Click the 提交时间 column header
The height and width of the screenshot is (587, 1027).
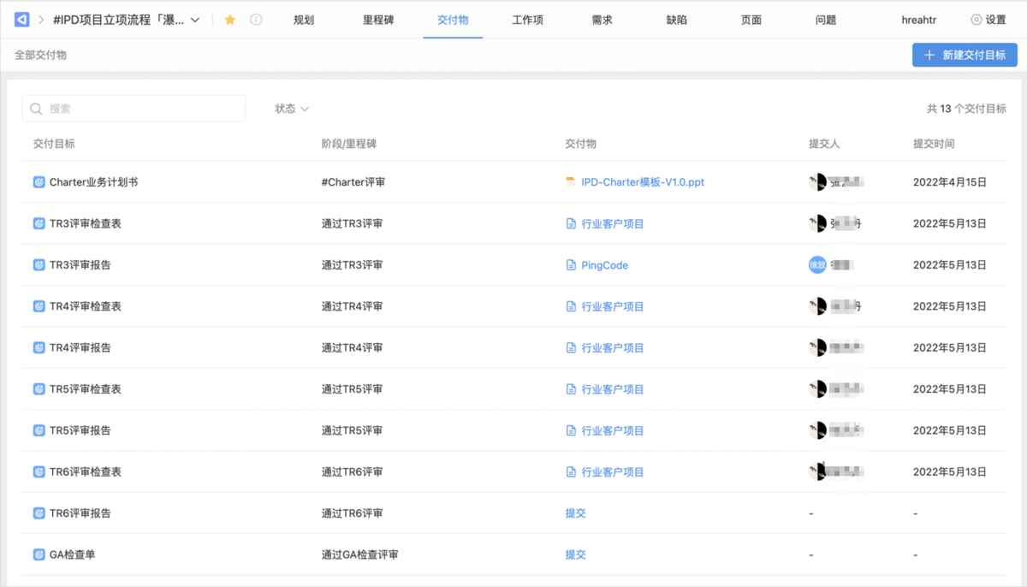click(x=934, y=144)
